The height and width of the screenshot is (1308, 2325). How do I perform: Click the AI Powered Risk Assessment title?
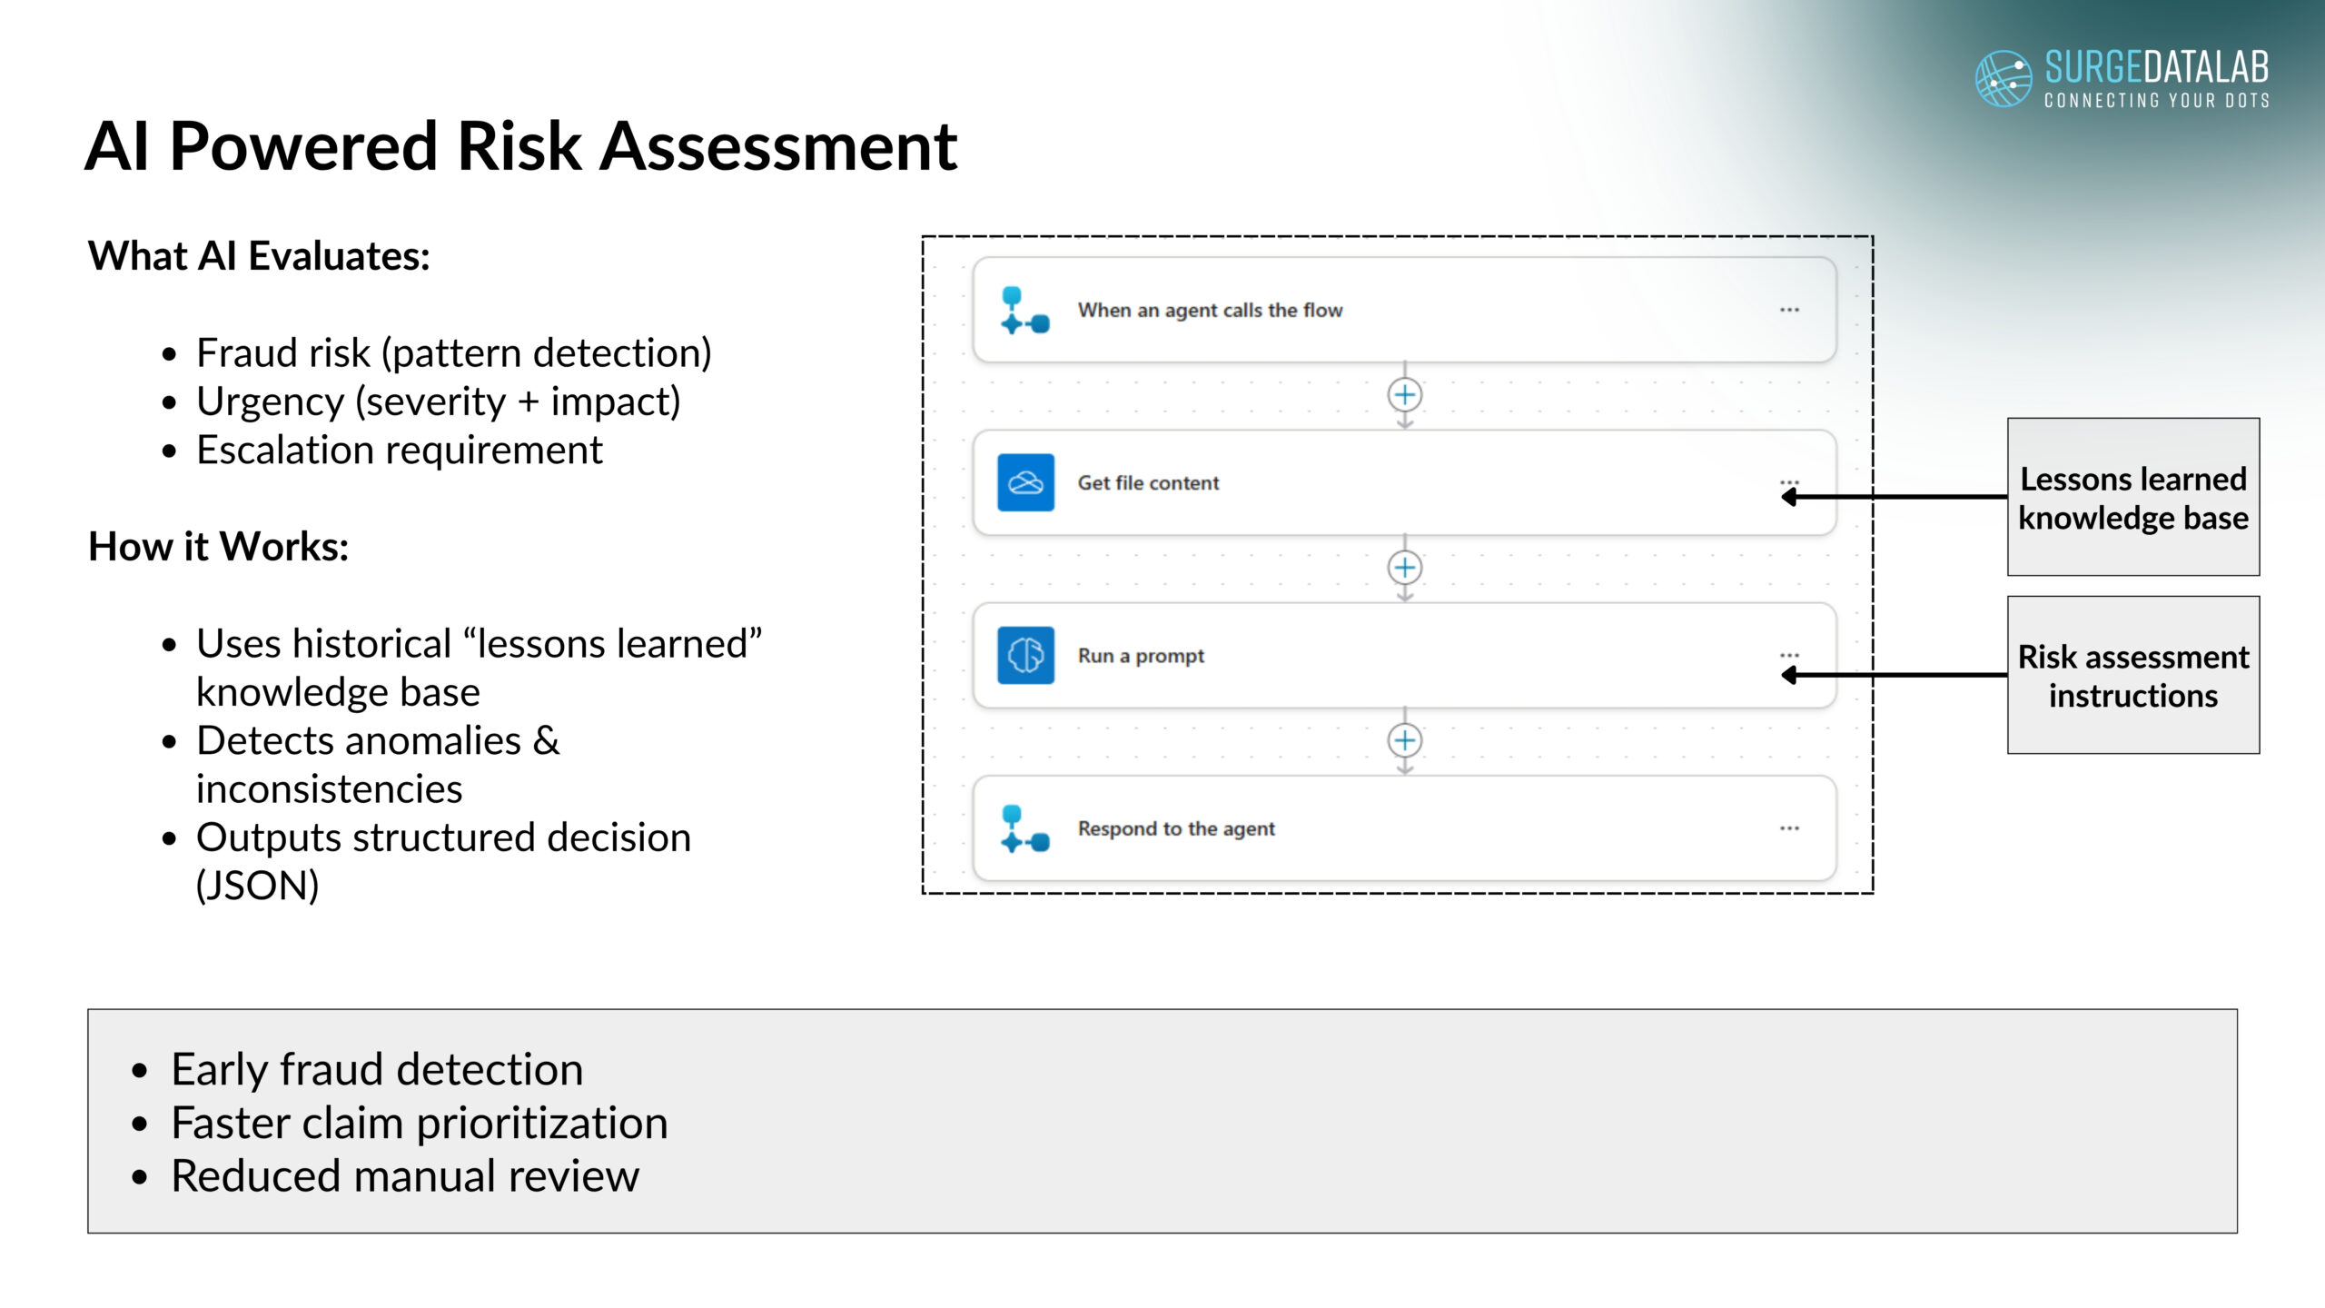521,146
